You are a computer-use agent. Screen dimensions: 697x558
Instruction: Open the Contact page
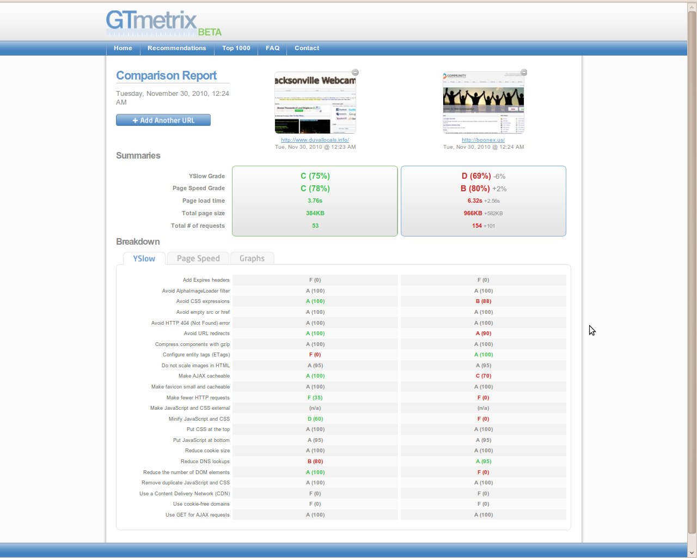pyautogui.click(x=307, y=48)
